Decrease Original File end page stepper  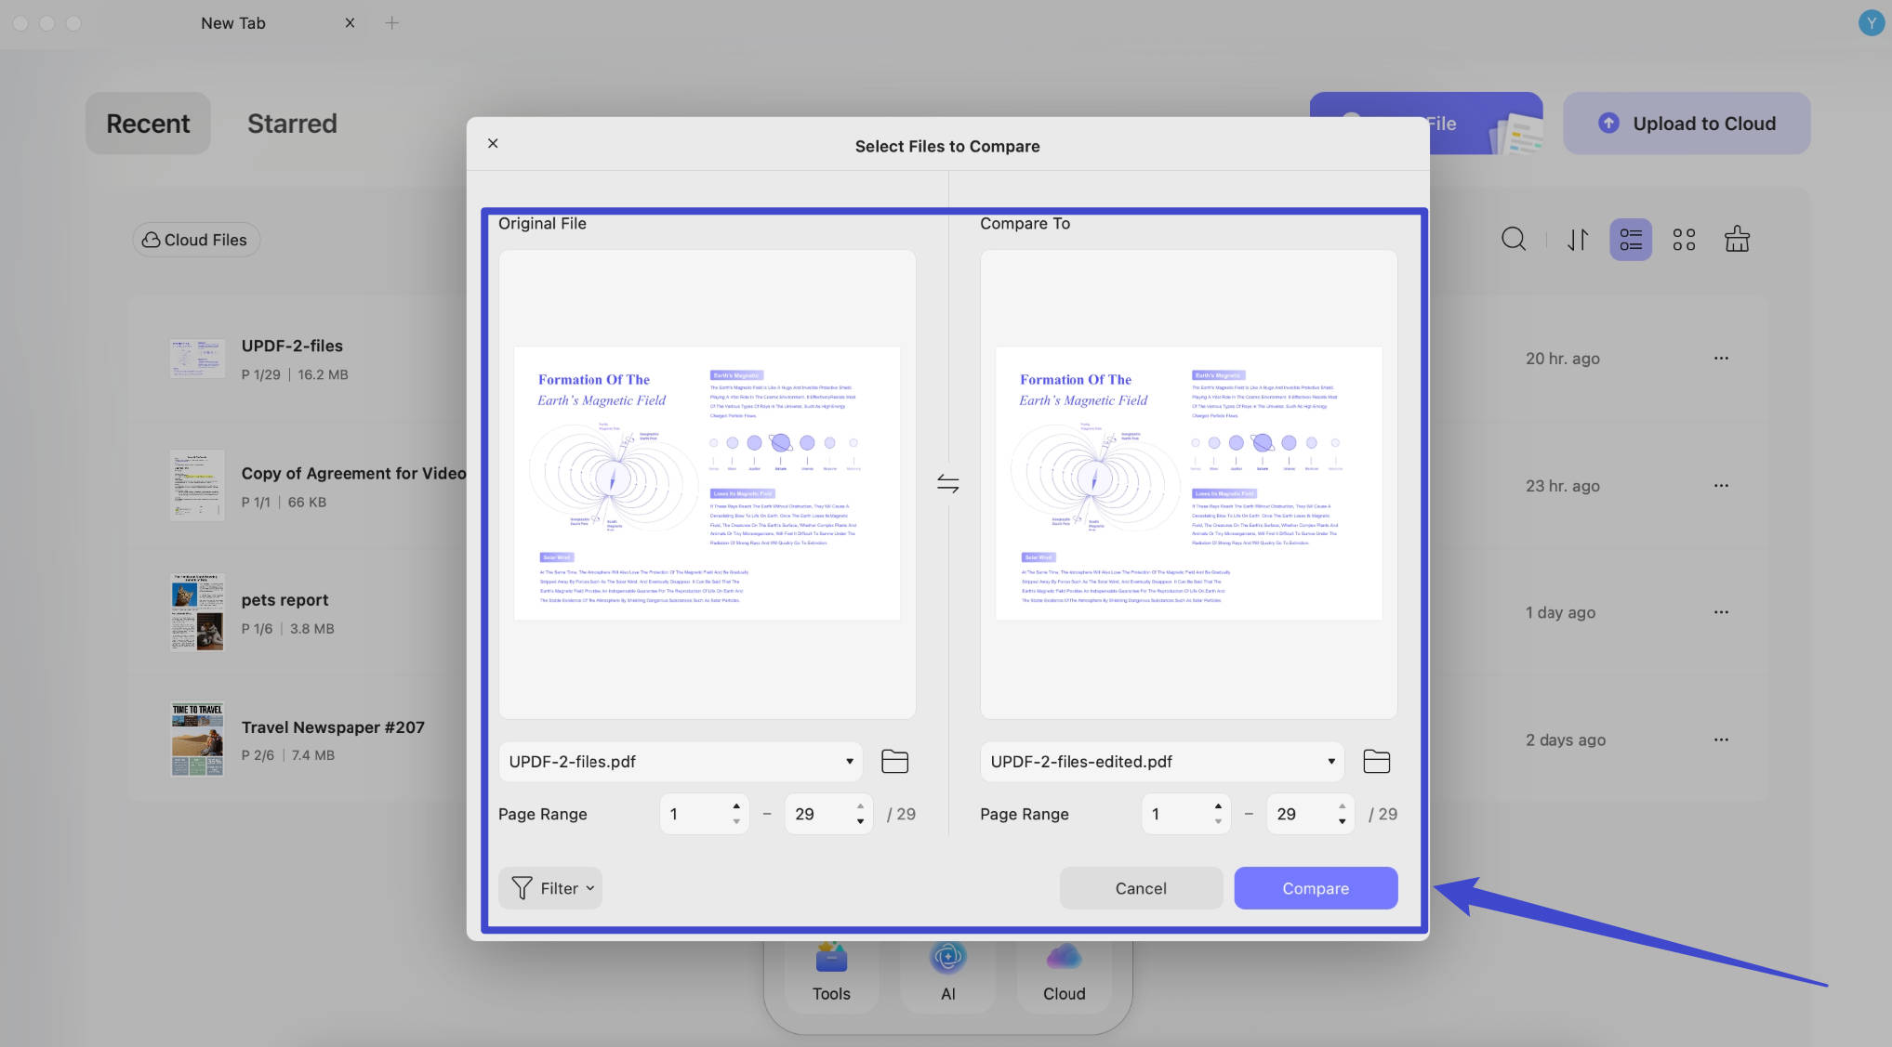point(860,821)
